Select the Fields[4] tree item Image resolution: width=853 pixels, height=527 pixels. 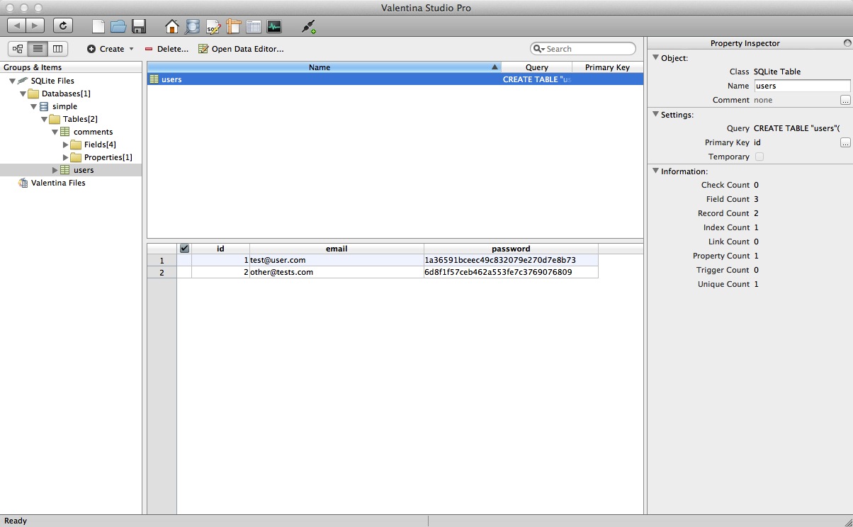(x=100, y=144)
